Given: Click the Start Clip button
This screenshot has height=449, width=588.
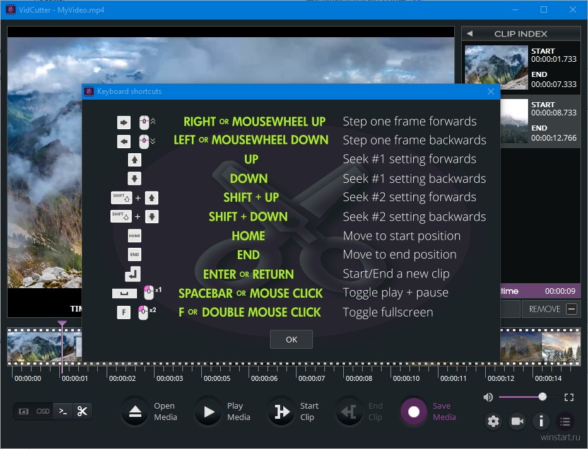Looking at the screenshot, I should point(281,412).
